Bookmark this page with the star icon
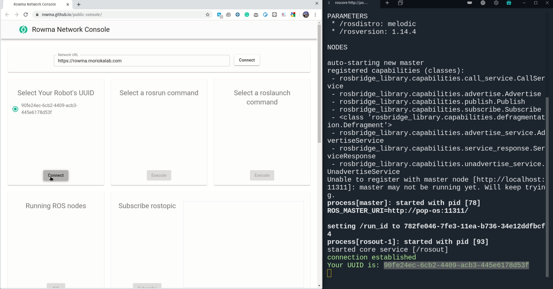Screen dimensions: 553x289 click(x=207, y=15)
